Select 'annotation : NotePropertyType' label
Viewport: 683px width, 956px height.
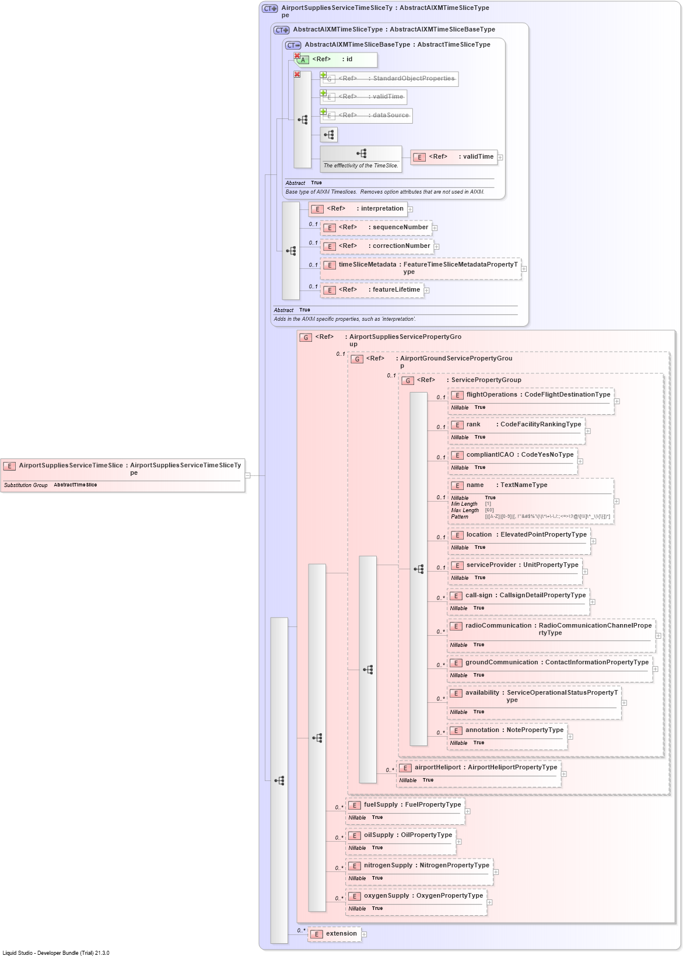click(514, 730)
